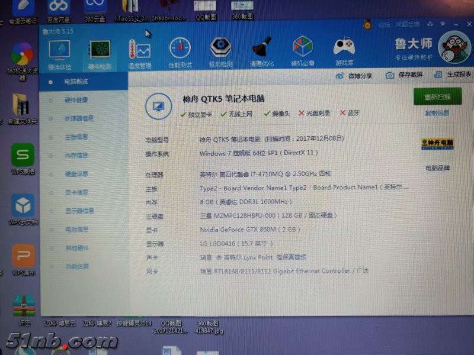The width and height of the screenshot is (474, 355).
Task: Click the i7-4710MQ processor value
Action: 265,174
